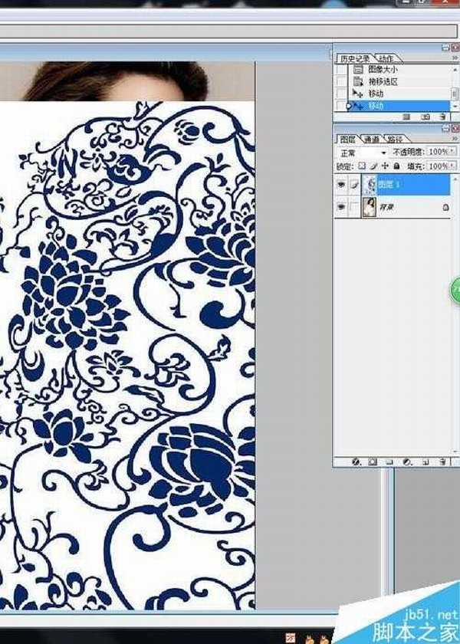Switch to the 通道 (Channels) tab
460x644 pixels.
pos(372,140)
